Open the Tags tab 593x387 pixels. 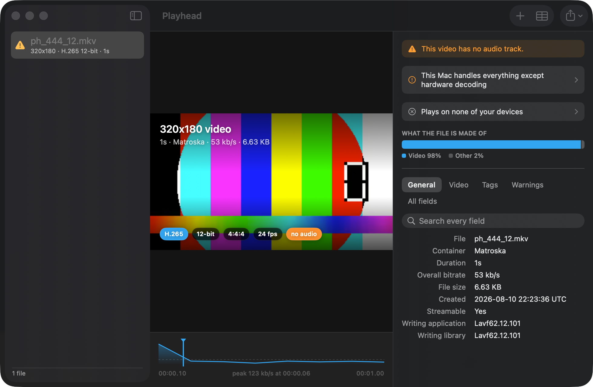[x=490, y=185]
